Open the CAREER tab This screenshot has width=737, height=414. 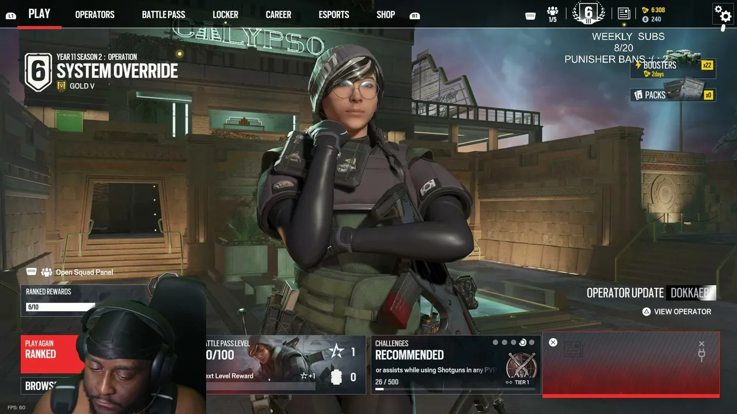[x=278, y=15]
